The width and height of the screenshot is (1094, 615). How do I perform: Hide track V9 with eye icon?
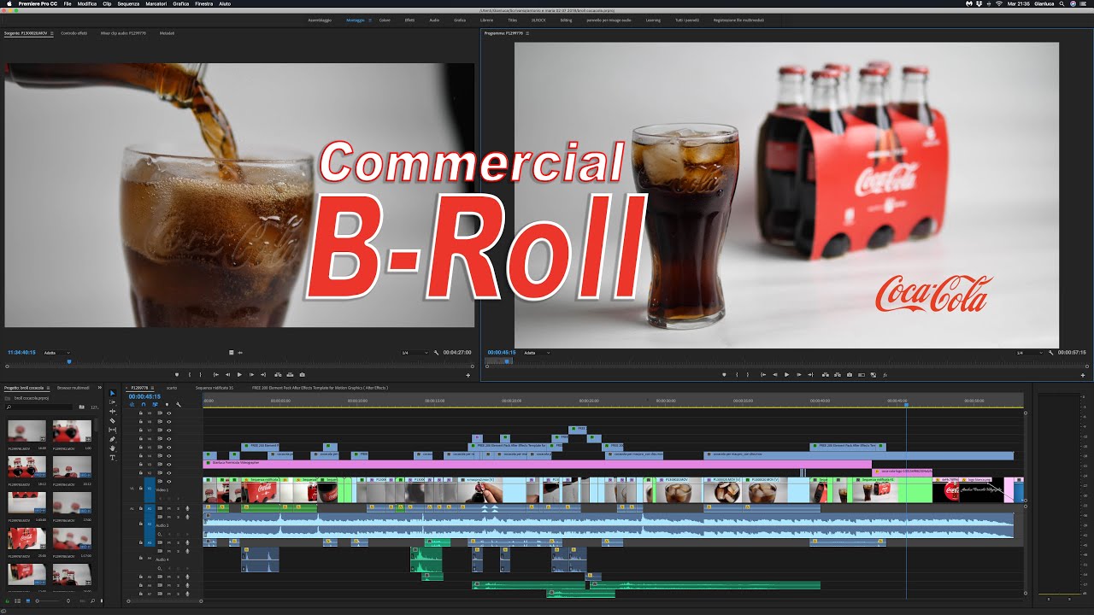click(168, 413)
